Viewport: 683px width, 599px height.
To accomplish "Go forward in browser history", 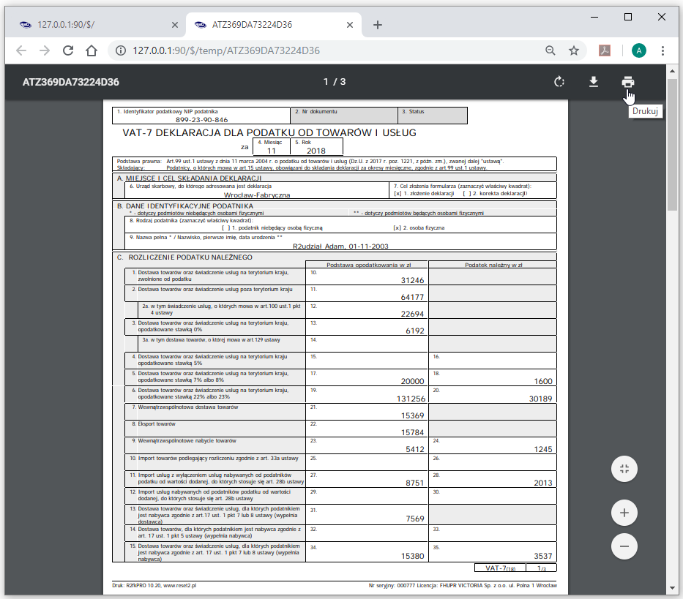I will tap(45, 50).
